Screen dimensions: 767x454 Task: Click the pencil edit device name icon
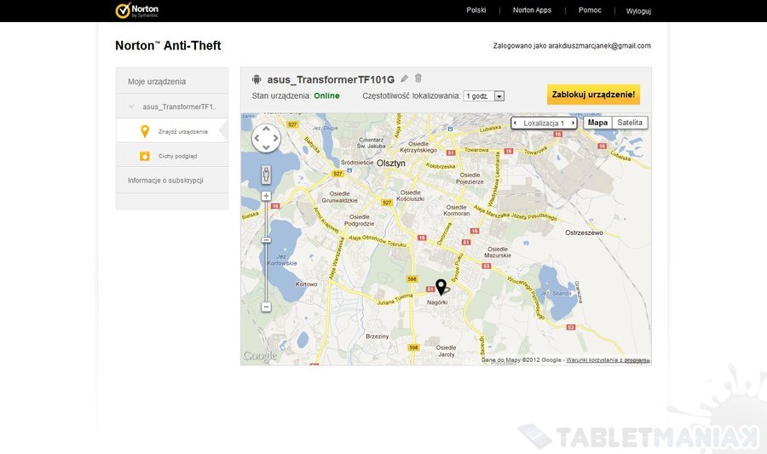coord(404,78)
